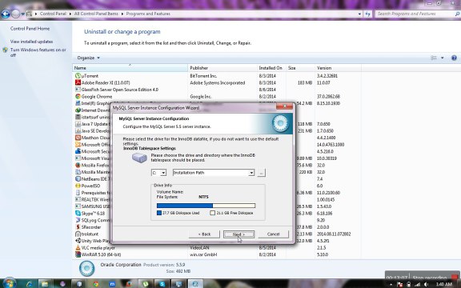Select the Java 7 Update icon

coord(78,124)
